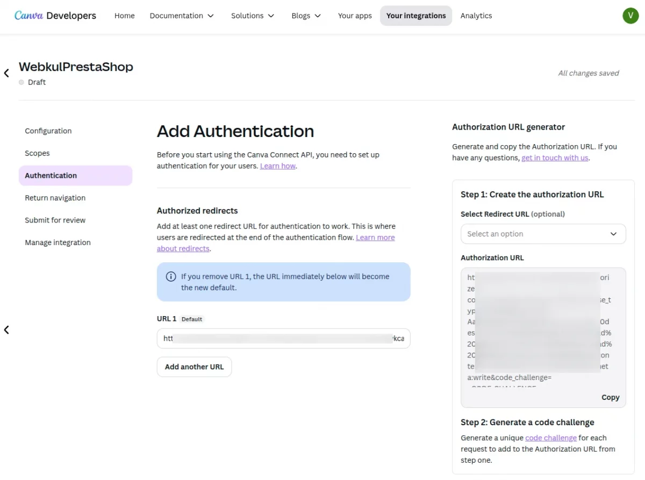Copy the Authorization URL
645x480 pixels.
tap(610, 397)
